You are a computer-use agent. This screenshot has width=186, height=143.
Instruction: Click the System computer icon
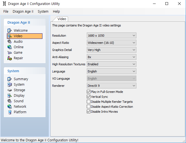coord(9,85)
